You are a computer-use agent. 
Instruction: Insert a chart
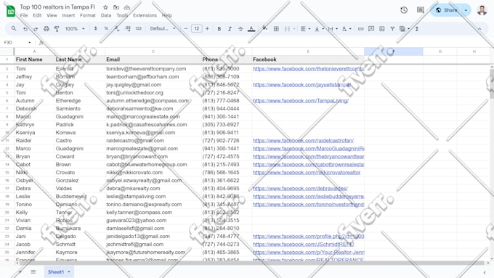382,28
